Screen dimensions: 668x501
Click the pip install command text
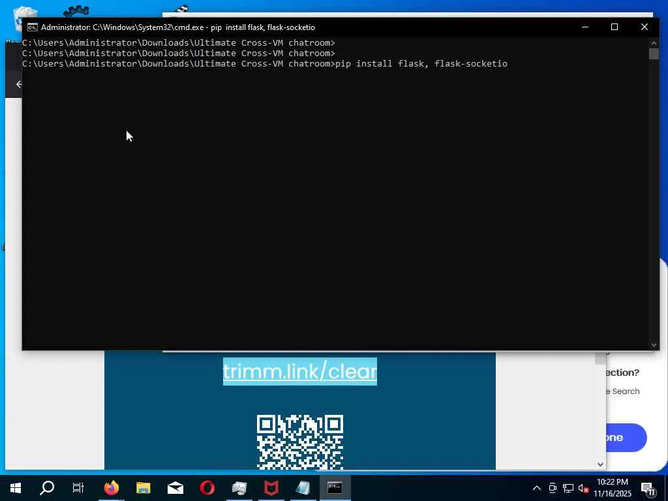point(421,63)
